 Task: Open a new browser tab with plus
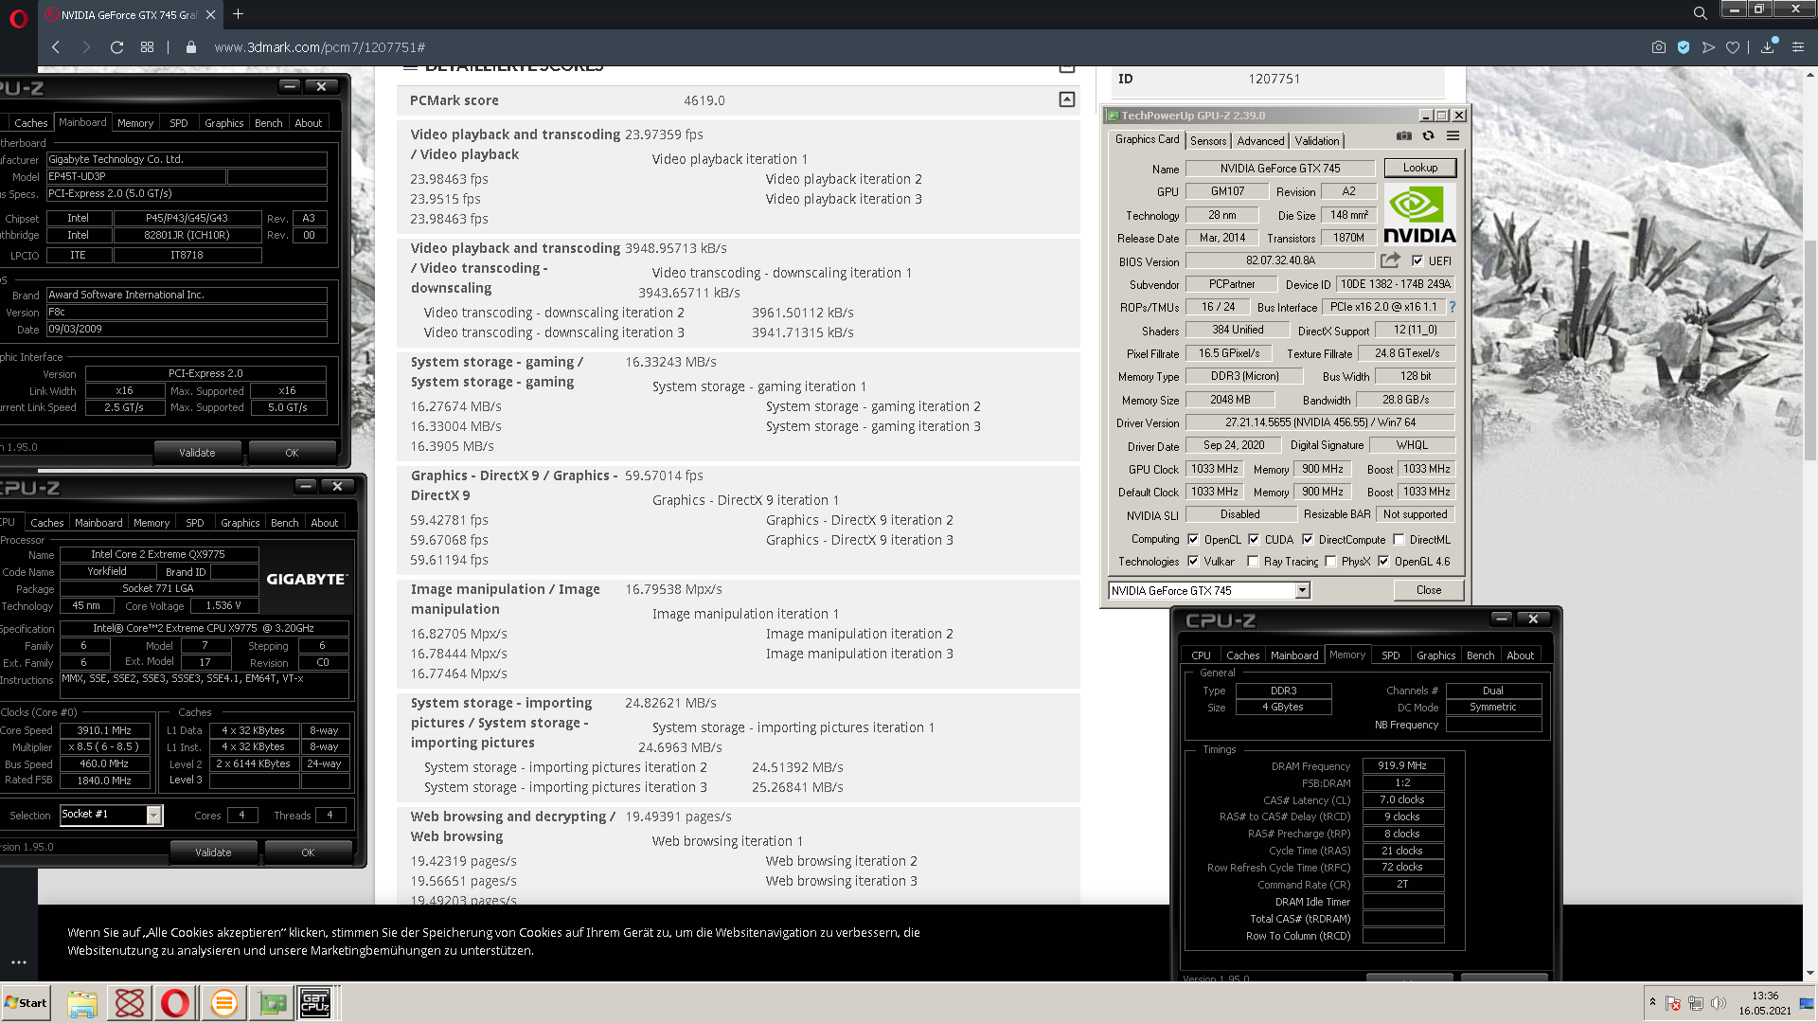238,14
